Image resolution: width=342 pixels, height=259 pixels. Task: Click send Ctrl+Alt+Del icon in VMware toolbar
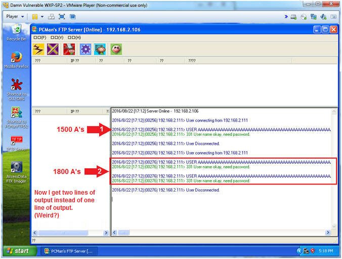(x=51, y=17)
